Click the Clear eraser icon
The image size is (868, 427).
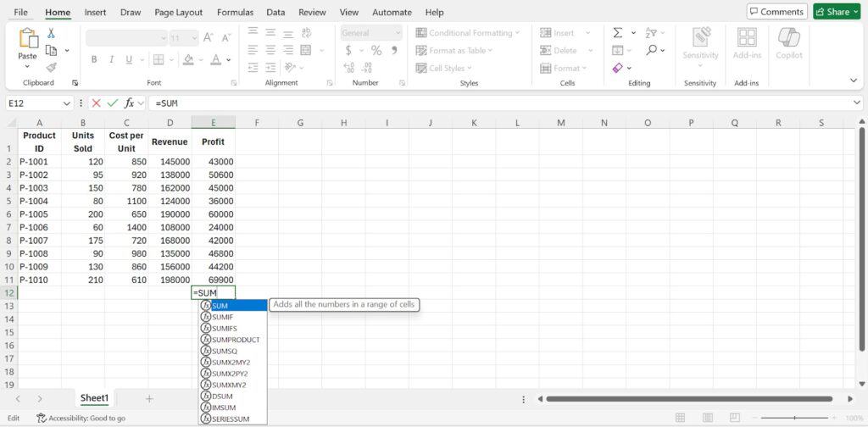[618, 68]
